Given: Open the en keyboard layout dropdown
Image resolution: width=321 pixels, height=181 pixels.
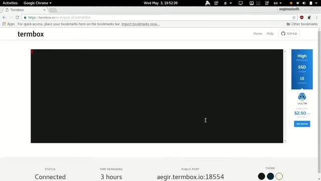Looking at the screenshot, I should [x=277, y=3].
